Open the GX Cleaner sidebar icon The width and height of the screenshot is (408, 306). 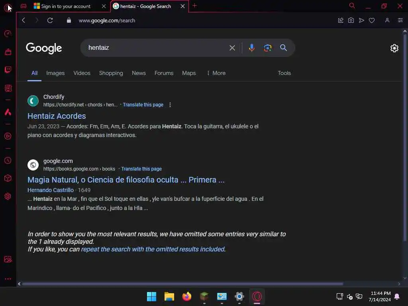[8, 52]
